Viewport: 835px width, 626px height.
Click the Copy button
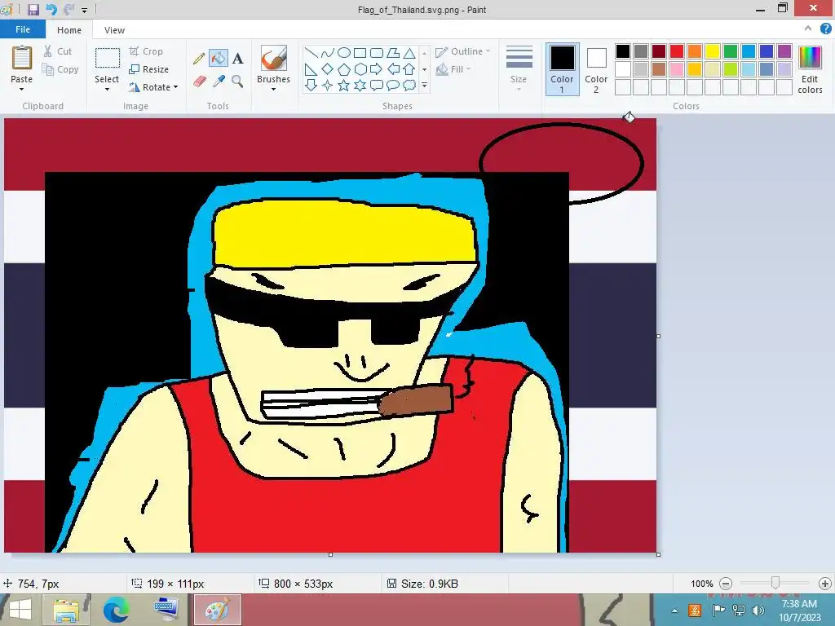(x=60, y=69)
